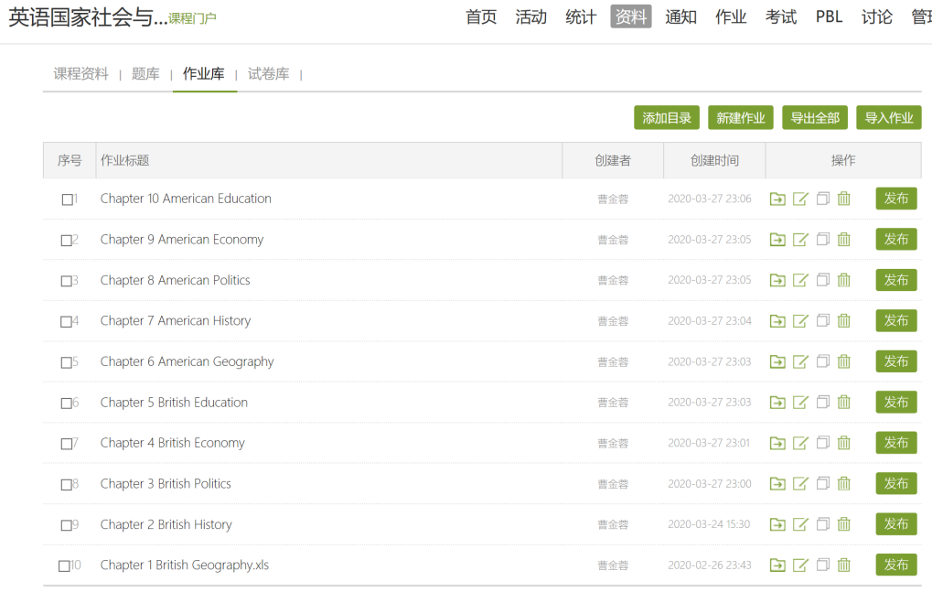Click the 导入作业 button
Viewport: 932px width, 592px height.
pos(888,118)
